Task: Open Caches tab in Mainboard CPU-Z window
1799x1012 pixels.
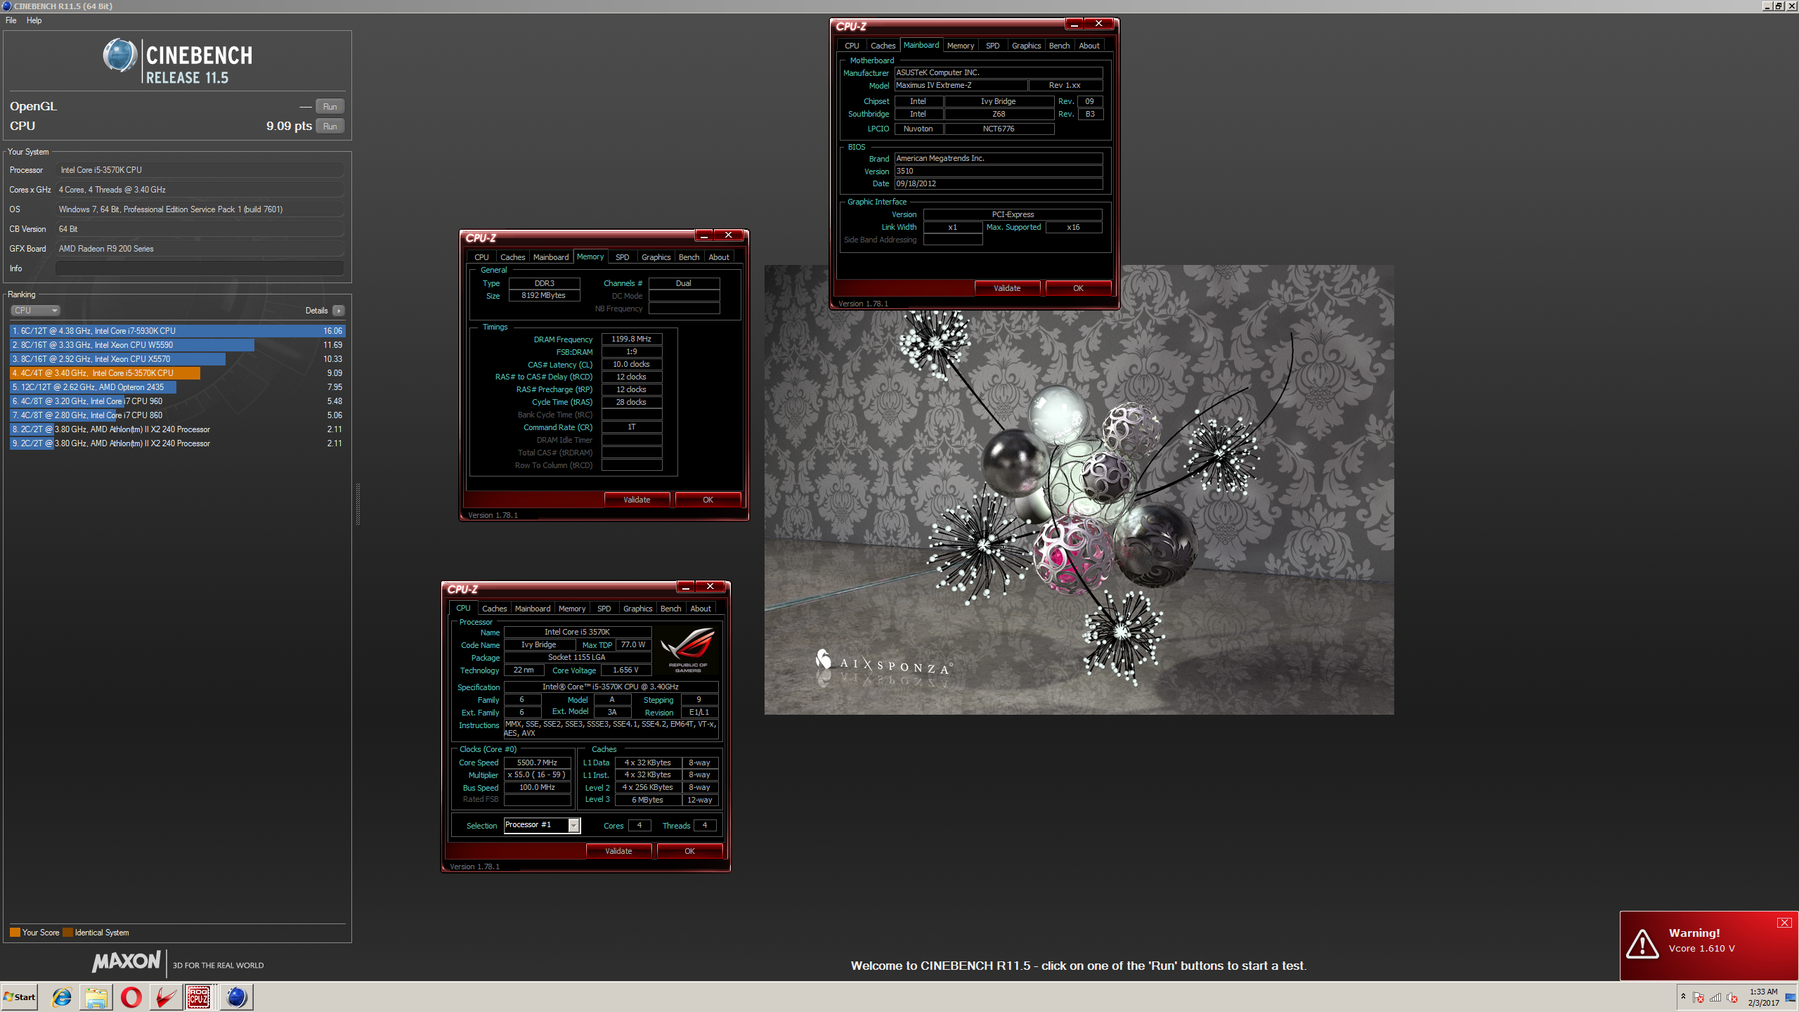Action: coord(883,46)
